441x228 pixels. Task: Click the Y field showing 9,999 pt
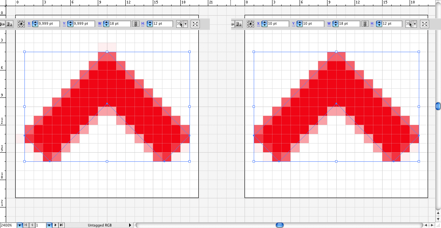(84, 24)
